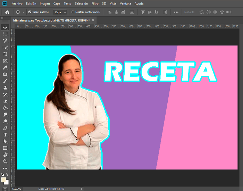Align left edges of layers
This screenshot has width=243, height=191.
coord(110,12)
